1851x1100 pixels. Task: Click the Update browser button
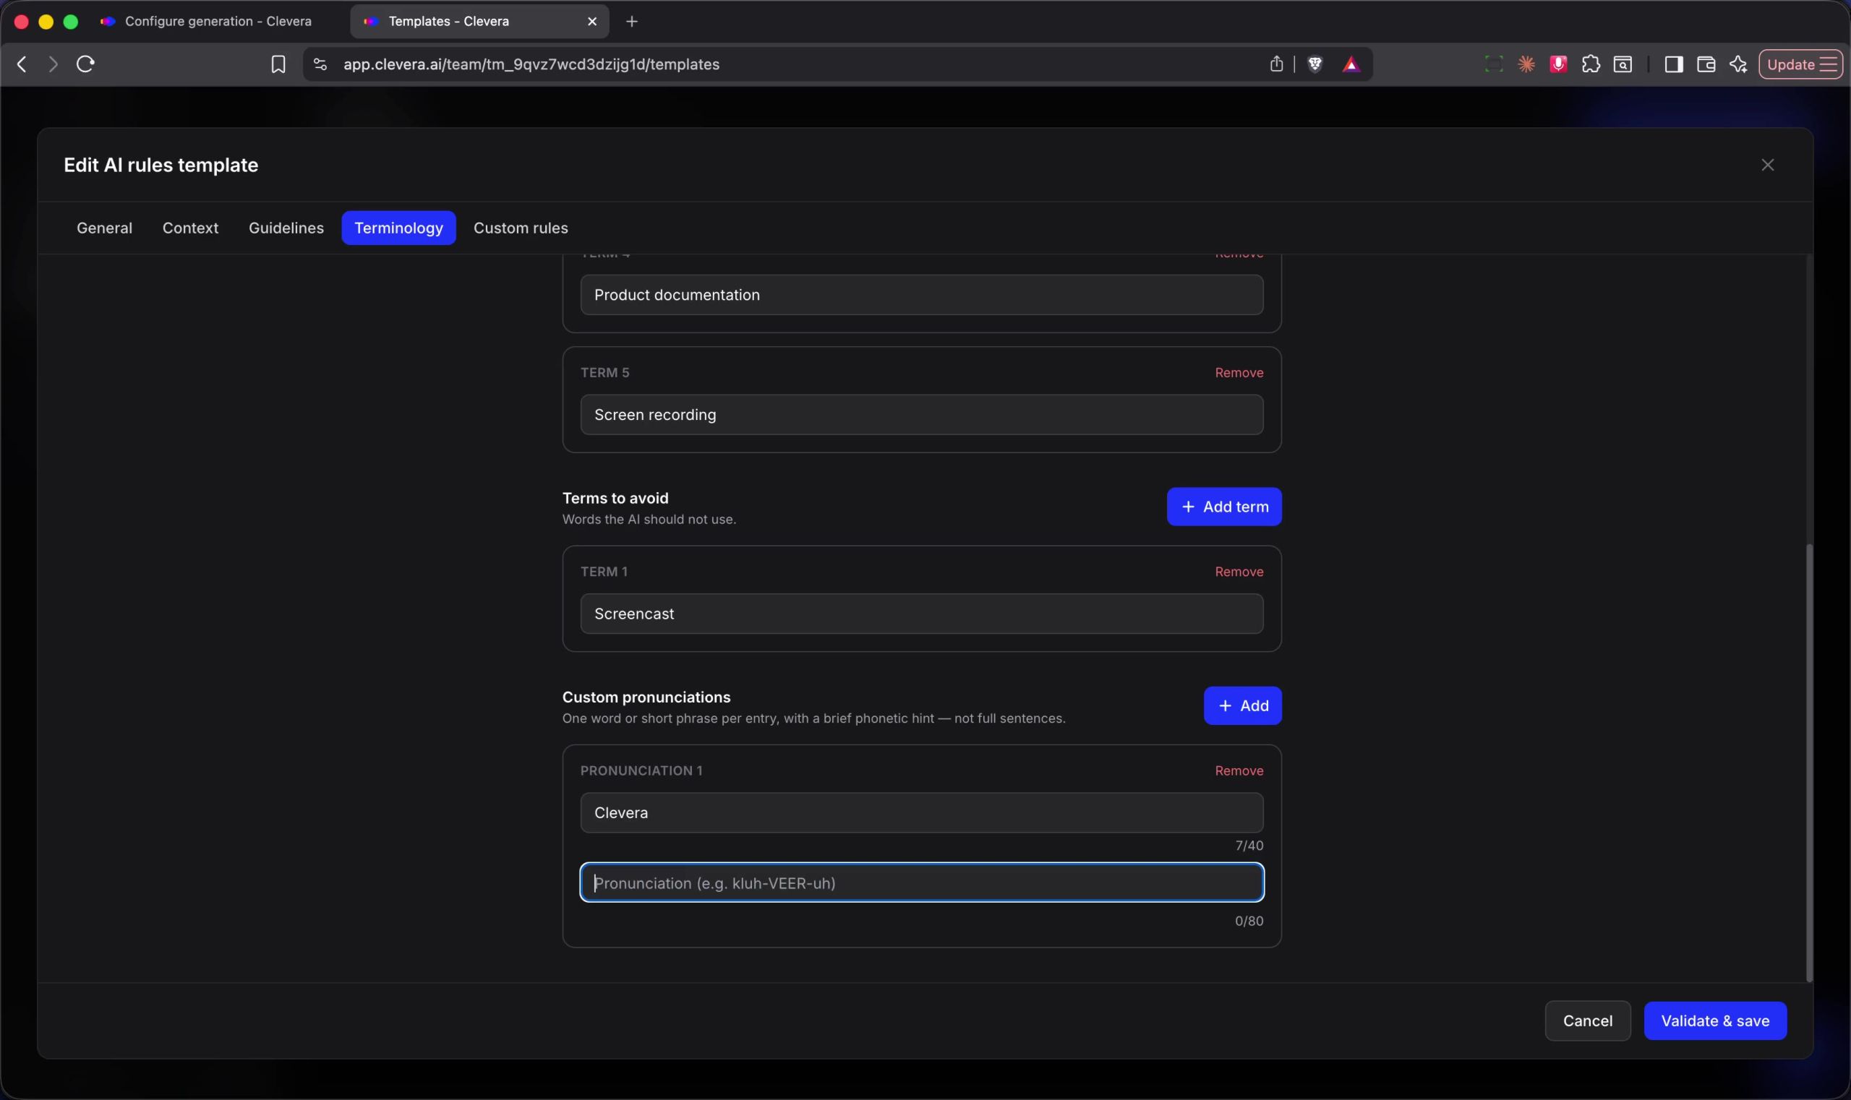click(1800, 64)
